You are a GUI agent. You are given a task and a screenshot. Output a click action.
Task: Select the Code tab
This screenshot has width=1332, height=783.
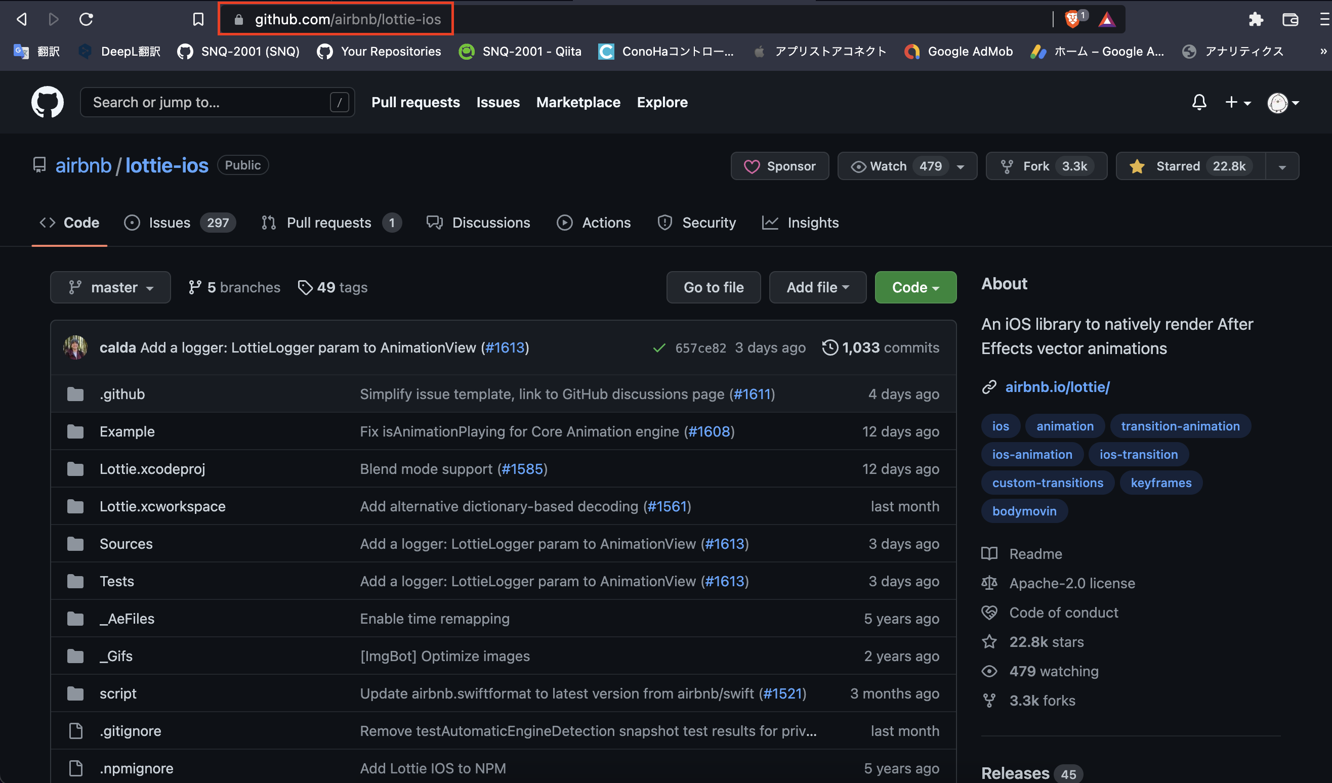coord(69,223)
